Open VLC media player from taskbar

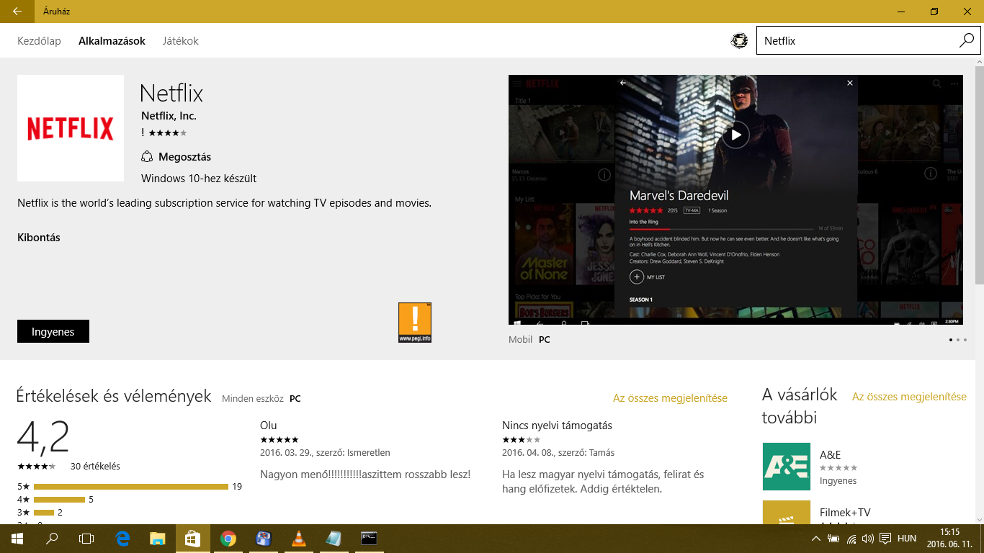point(298,539)
